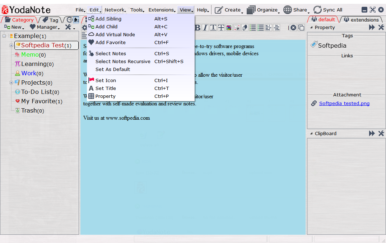Select the Softpedia Test category

click(x=46, y=45)
